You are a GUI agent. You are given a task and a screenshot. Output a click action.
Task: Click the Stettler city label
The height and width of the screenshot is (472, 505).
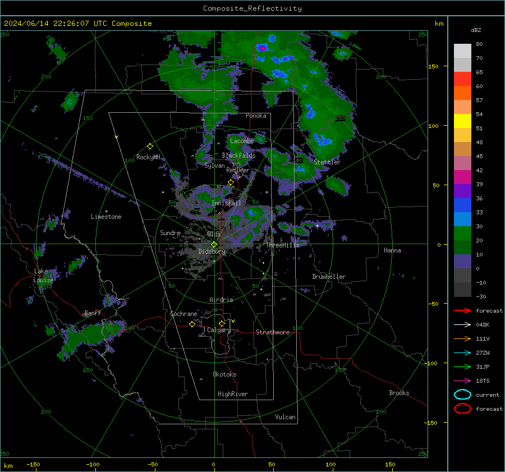[x=327, y=162]
